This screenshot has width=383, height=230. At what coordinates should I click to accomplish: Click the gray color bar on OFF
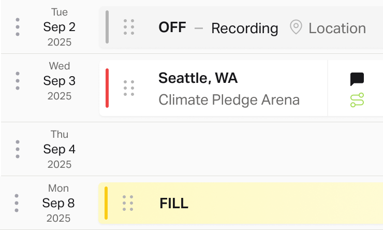tap(107, 27)
